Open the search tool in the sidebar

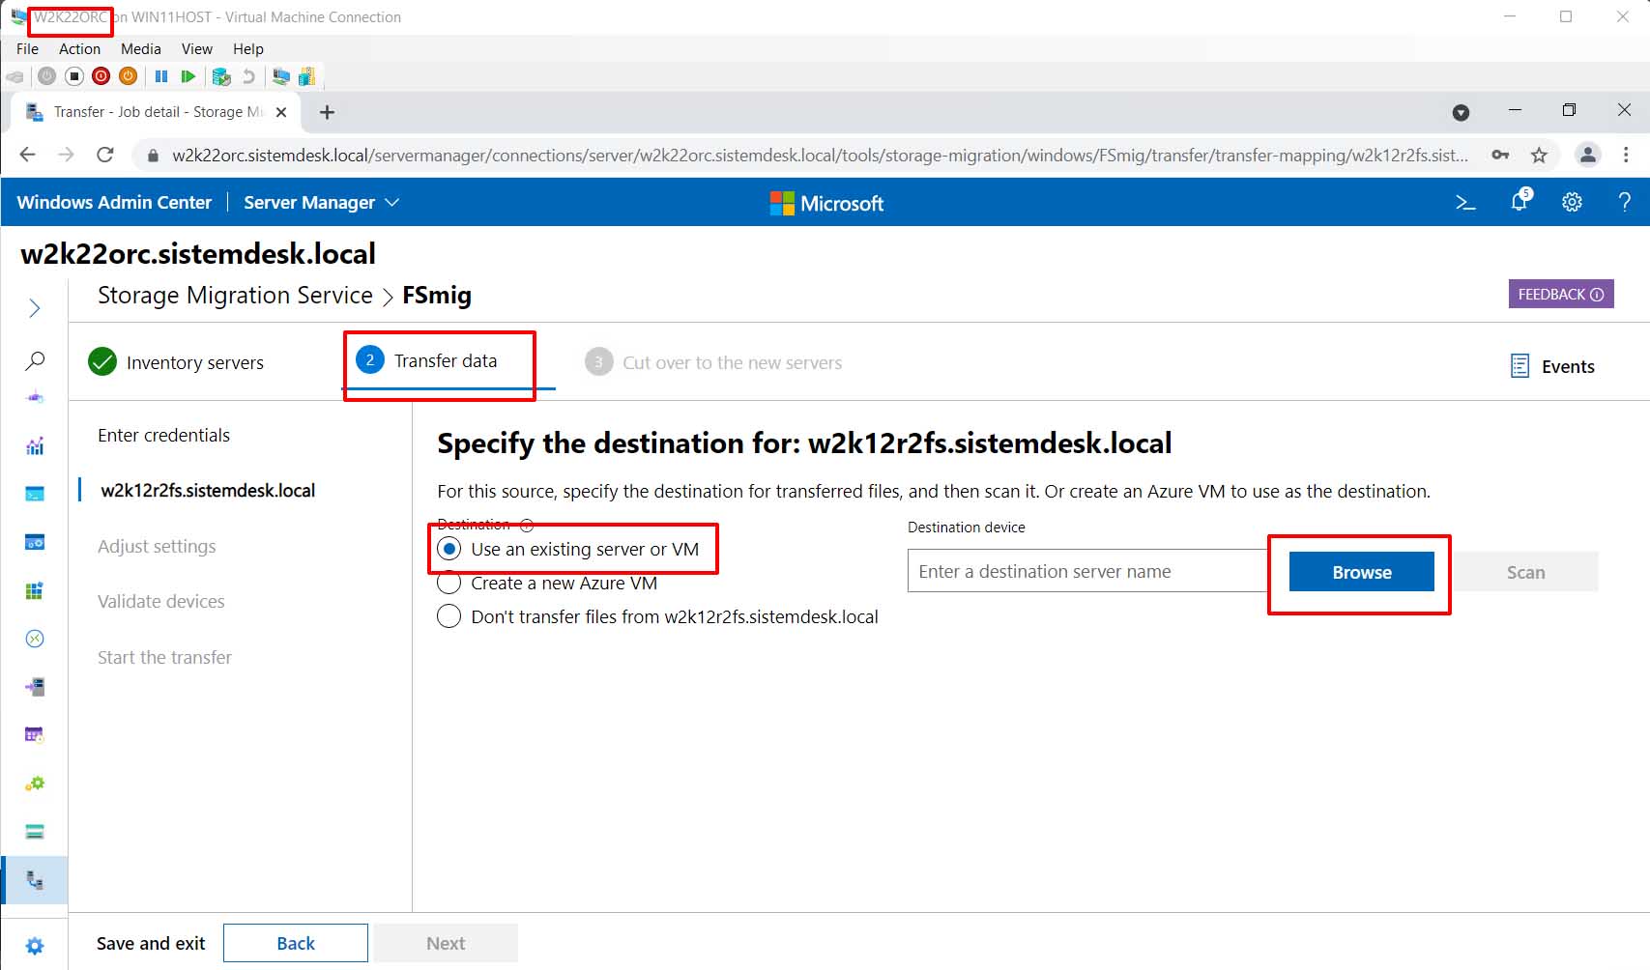tap(35, 361)
